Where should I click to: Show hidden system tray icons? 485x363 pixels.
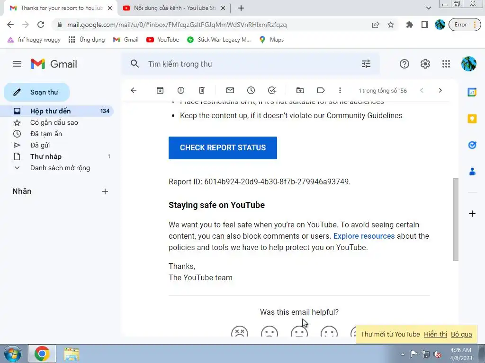(403, 354)
